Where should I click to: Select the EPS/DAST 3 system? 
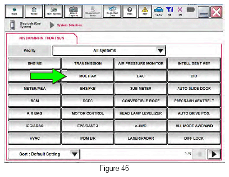(88, 126)
